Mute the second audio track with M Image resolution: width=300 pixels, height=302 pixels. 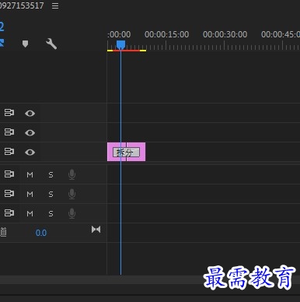pyautogui.click(x=30, y=194)
